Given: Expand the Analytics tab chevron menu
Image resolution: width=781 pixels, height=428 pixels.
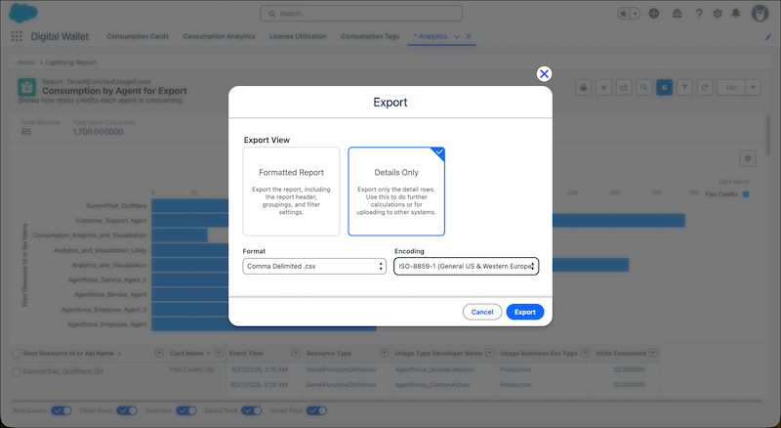Looking at the screenshot, I should point(456,36).
